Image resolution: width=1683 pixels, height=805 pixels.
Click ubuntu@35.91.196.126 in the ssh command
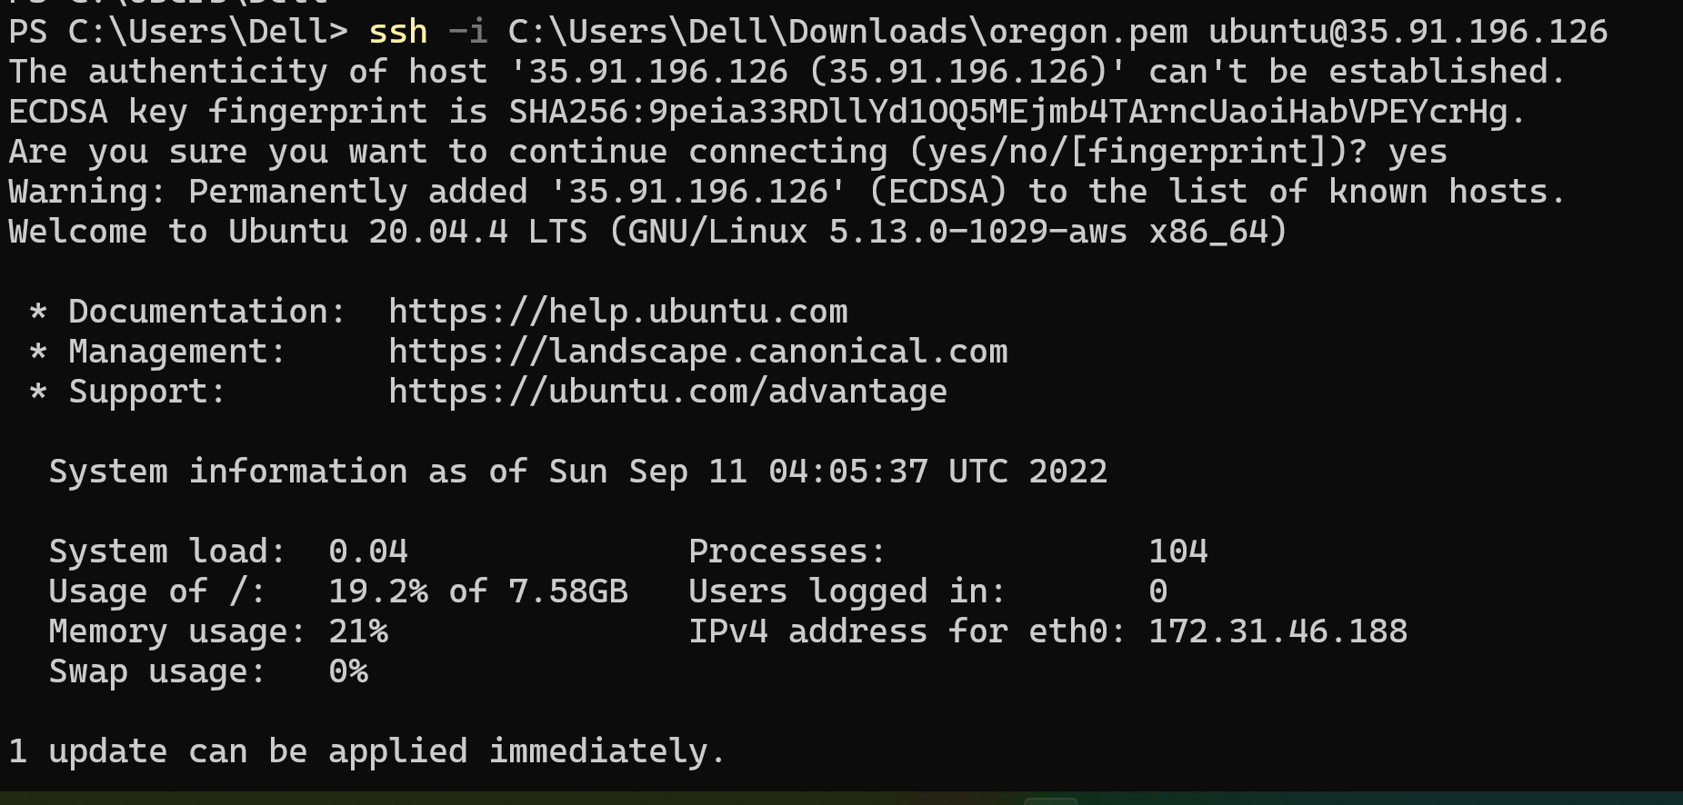tap(1408, 32)
